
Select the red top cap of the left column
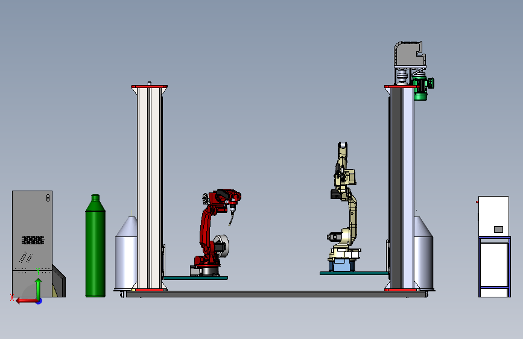click(149, 86)
